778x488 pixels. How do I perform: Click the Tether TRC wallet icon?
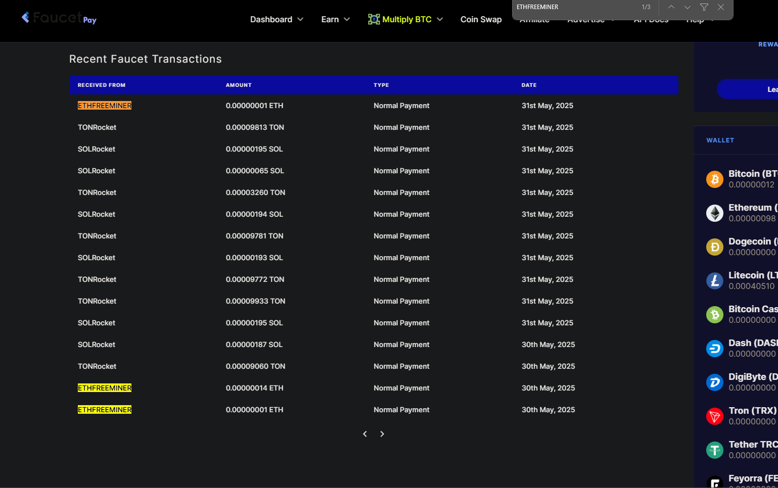[x=715, y=450]
